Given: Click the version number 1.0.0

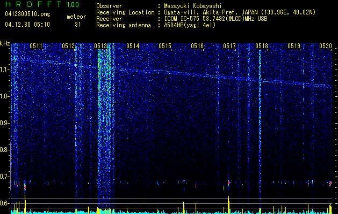Looking at the screenshot, I should (x=73, y=4).
